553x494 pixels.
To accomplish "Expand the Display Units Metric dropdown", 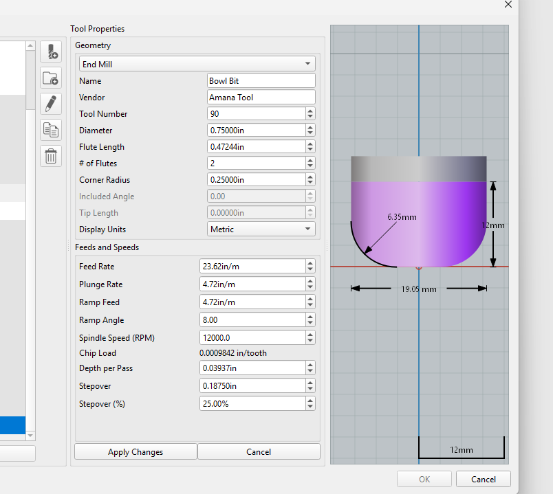I will coord(261,229).
